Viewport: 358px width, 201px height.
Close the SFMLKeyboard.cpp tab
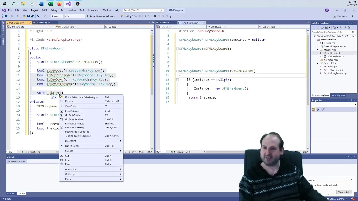coord(204,23)
